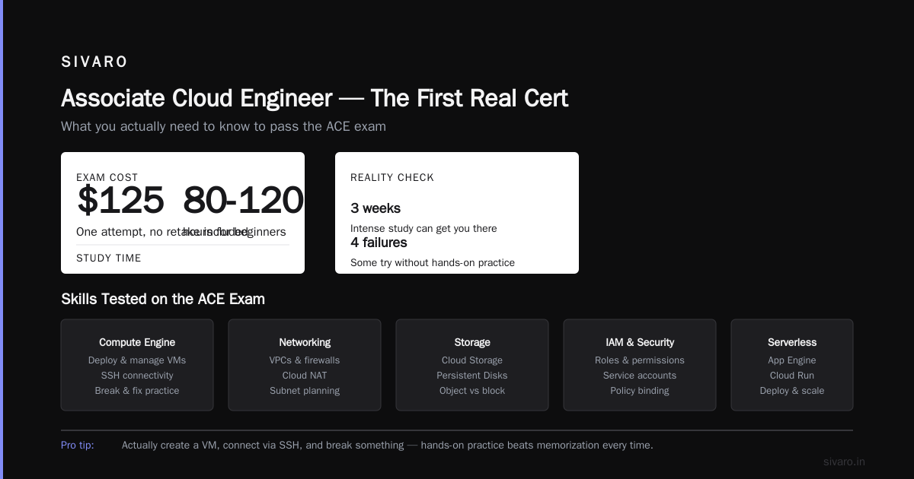Click the Skills Tested on the ACE Exam heading

click(163, 299)
